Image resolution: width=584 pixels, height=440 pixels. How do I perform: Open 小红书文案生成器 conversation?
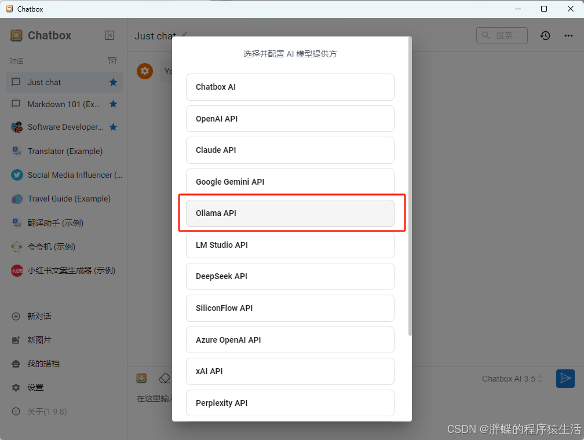coord(64,270)
